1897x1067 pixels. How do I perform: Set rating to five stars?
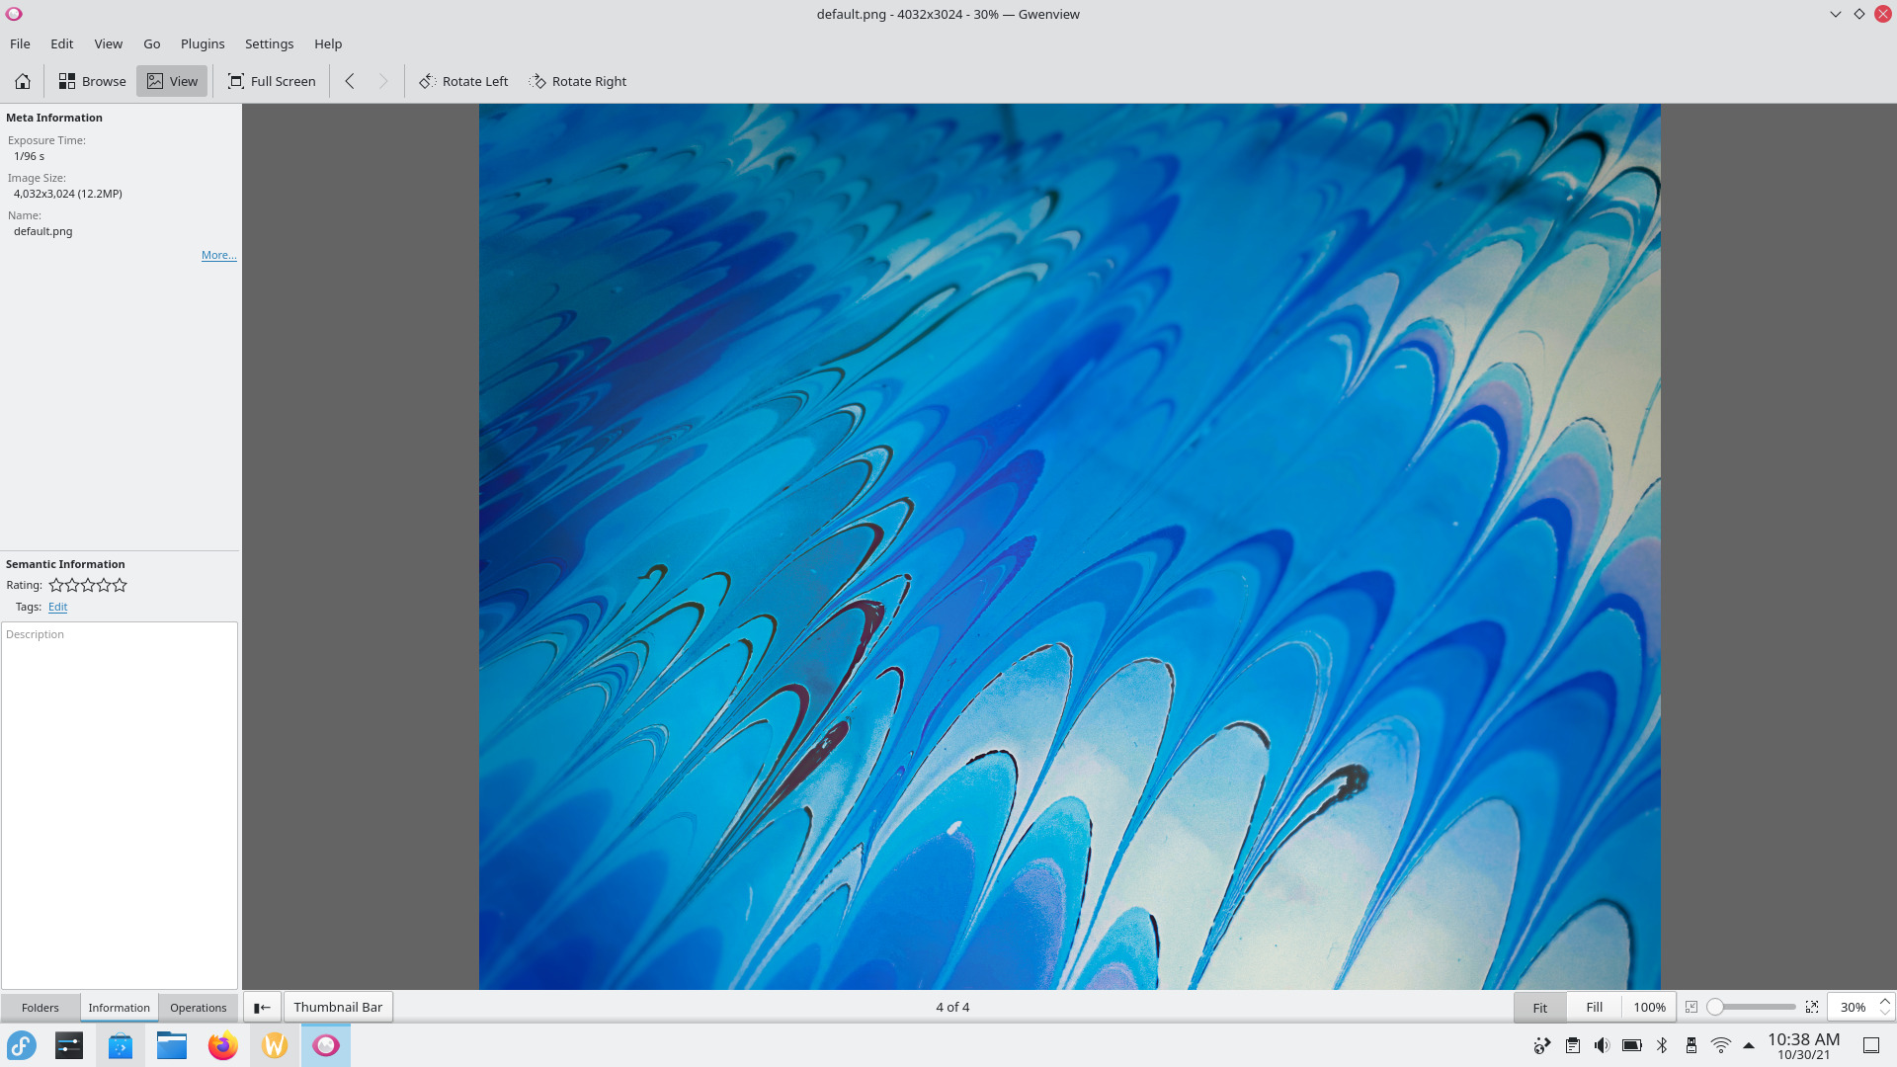click(120, 585)
